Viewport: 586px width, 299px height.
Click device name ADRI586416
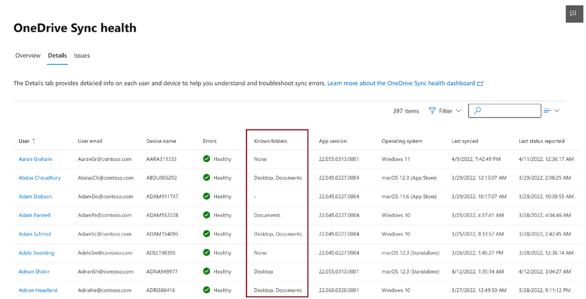(161, 290)
